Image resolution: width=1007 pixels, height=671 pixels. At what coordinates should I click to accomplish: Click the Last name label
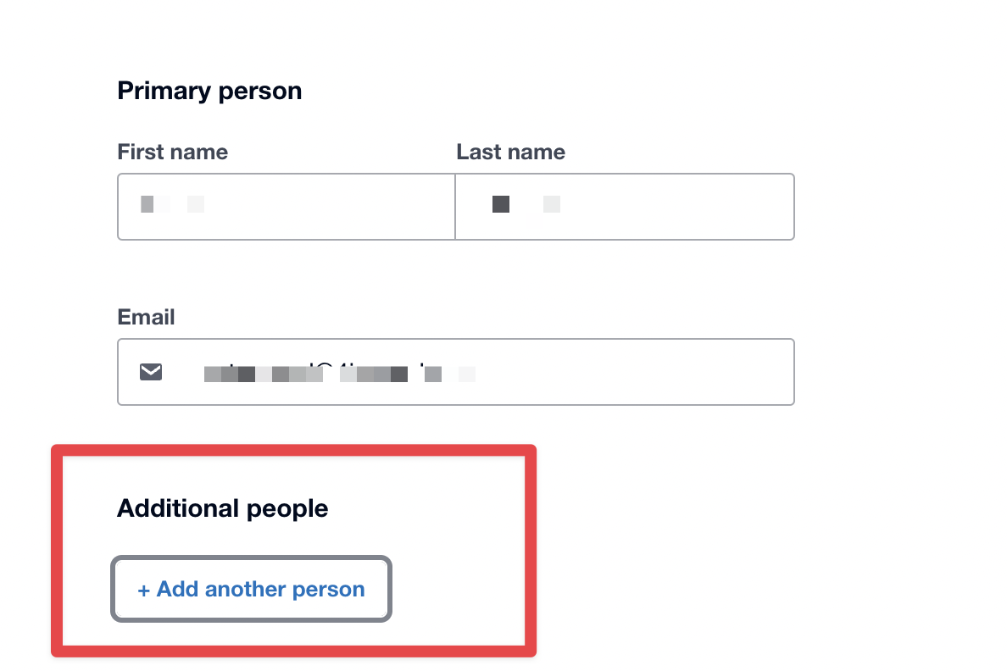point(510,152)
